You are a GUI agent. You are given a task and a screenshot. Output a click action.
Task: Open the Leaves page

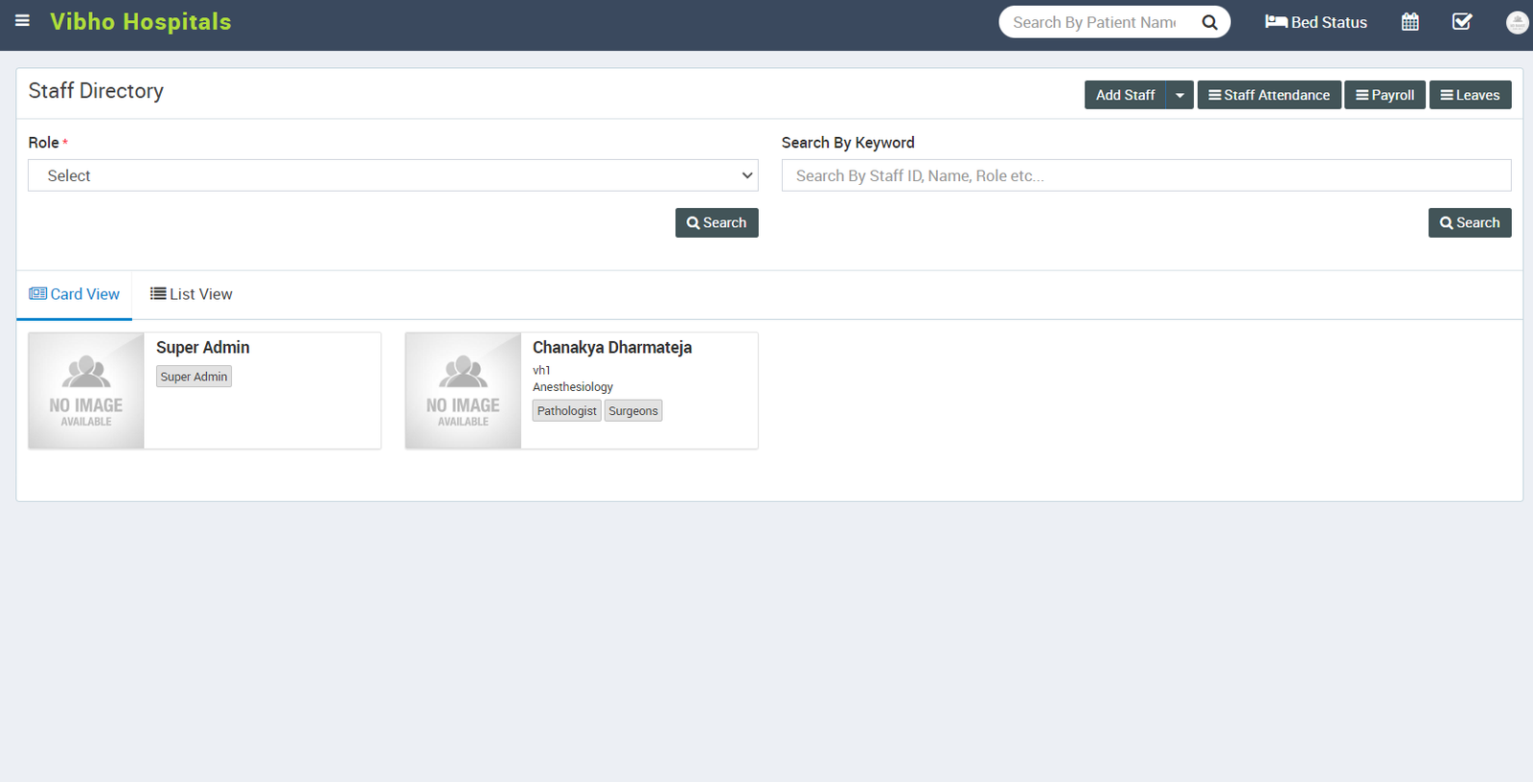[x=1470, y=95]
